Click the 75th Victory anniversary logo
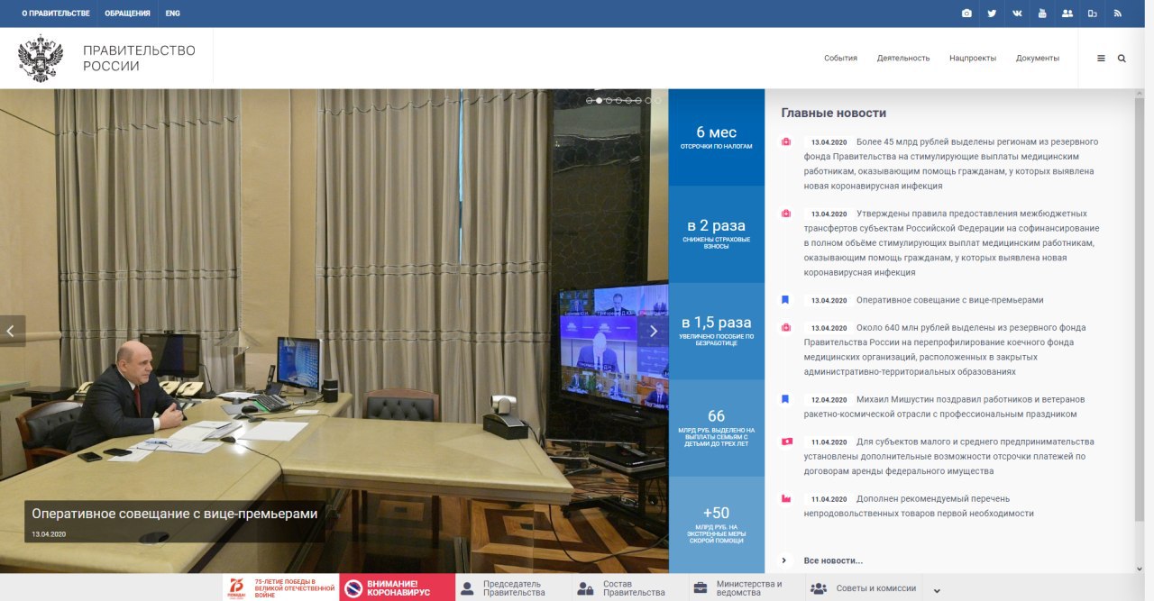1154x601 pixels. point(236,589)
